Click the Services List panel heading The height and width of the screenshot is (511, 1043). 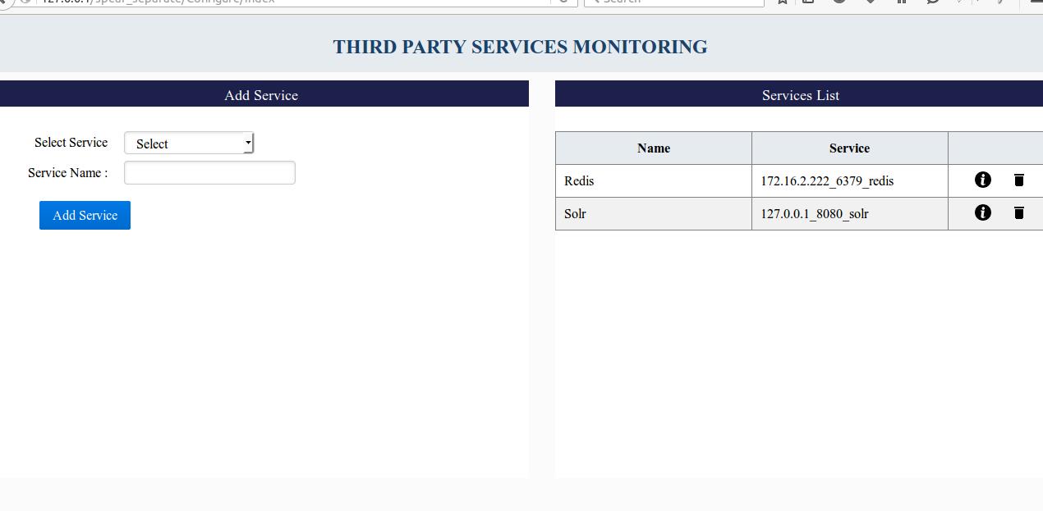point(801,95)
